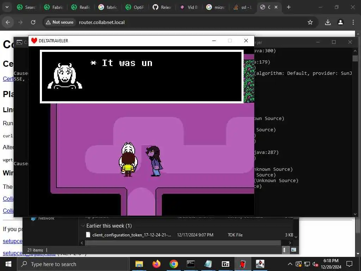Go back in the browser
Screen dimensions: 361x271
pos(8,22)
